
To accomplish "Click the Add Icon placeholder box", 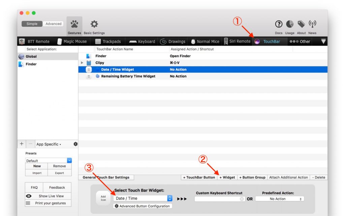I will 103,198.
